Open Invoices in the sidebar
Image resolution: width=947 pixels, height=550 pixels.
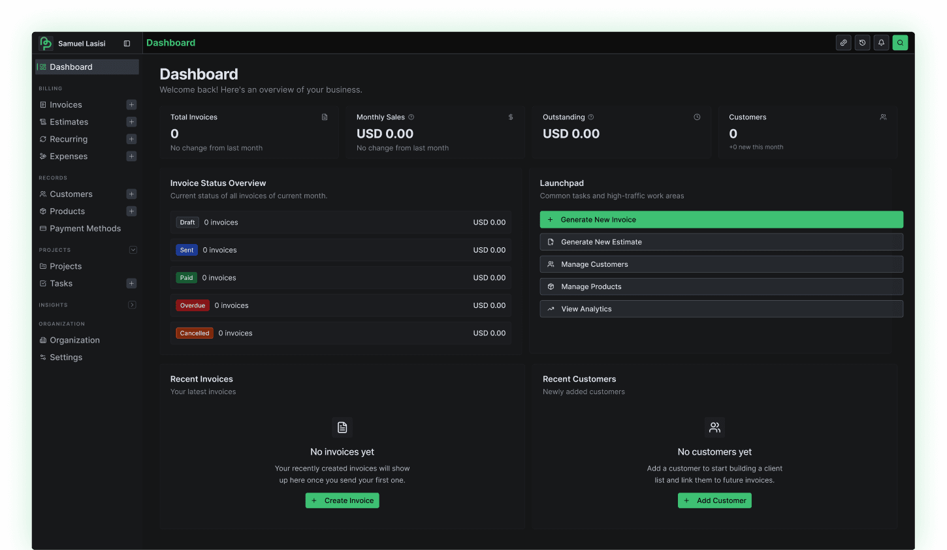click(x=66, y=105)
